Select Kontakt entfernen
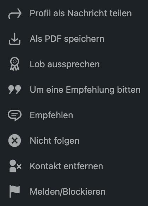Viewport: 148px width, 206px height. pyautogui.click(x=74, y=166)
